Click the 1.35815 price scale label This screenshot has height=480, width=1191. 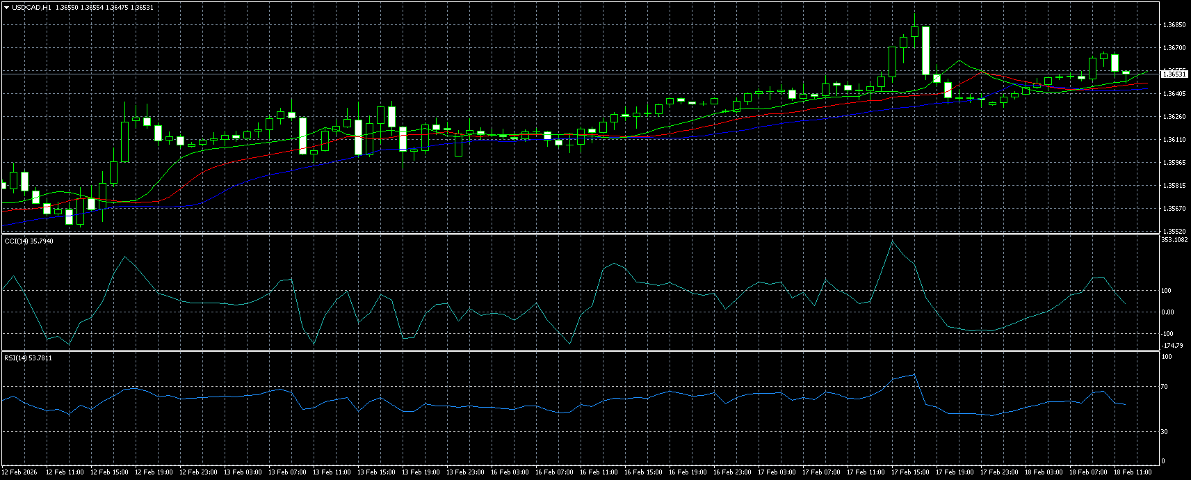[1174, 185]
